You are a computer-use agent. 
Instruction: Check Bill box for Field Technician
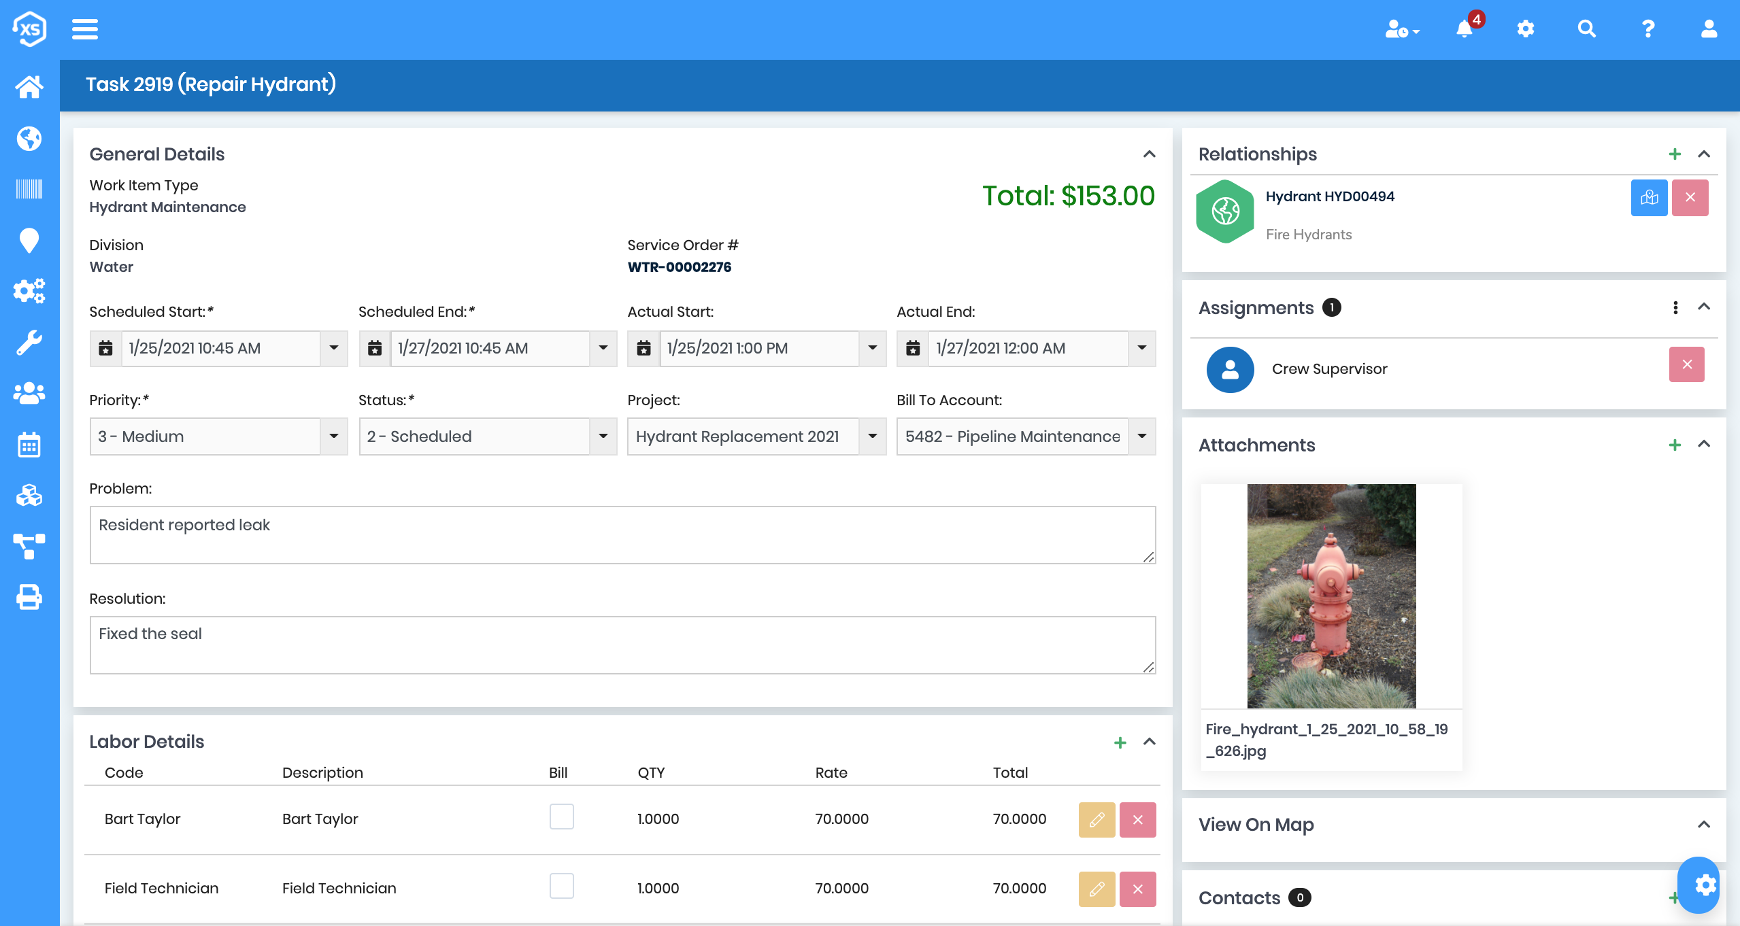click(561, 886)
